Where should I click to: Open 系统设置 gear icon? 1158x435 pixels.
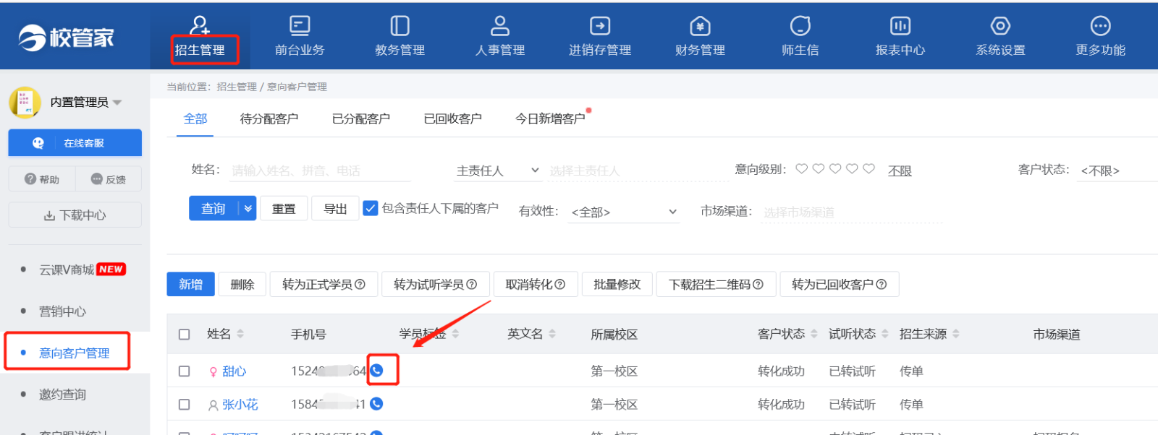pyautogui.click(x=1000, y=25)
